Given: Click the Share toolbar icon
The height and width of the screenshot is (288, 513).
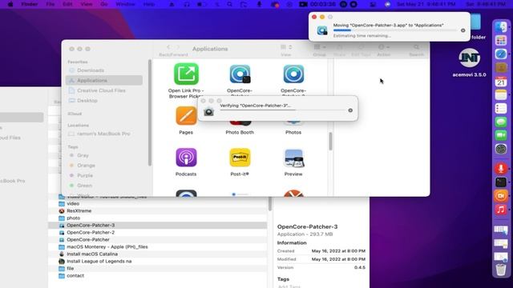Looking at the screenshot, I should pos(339,47).
